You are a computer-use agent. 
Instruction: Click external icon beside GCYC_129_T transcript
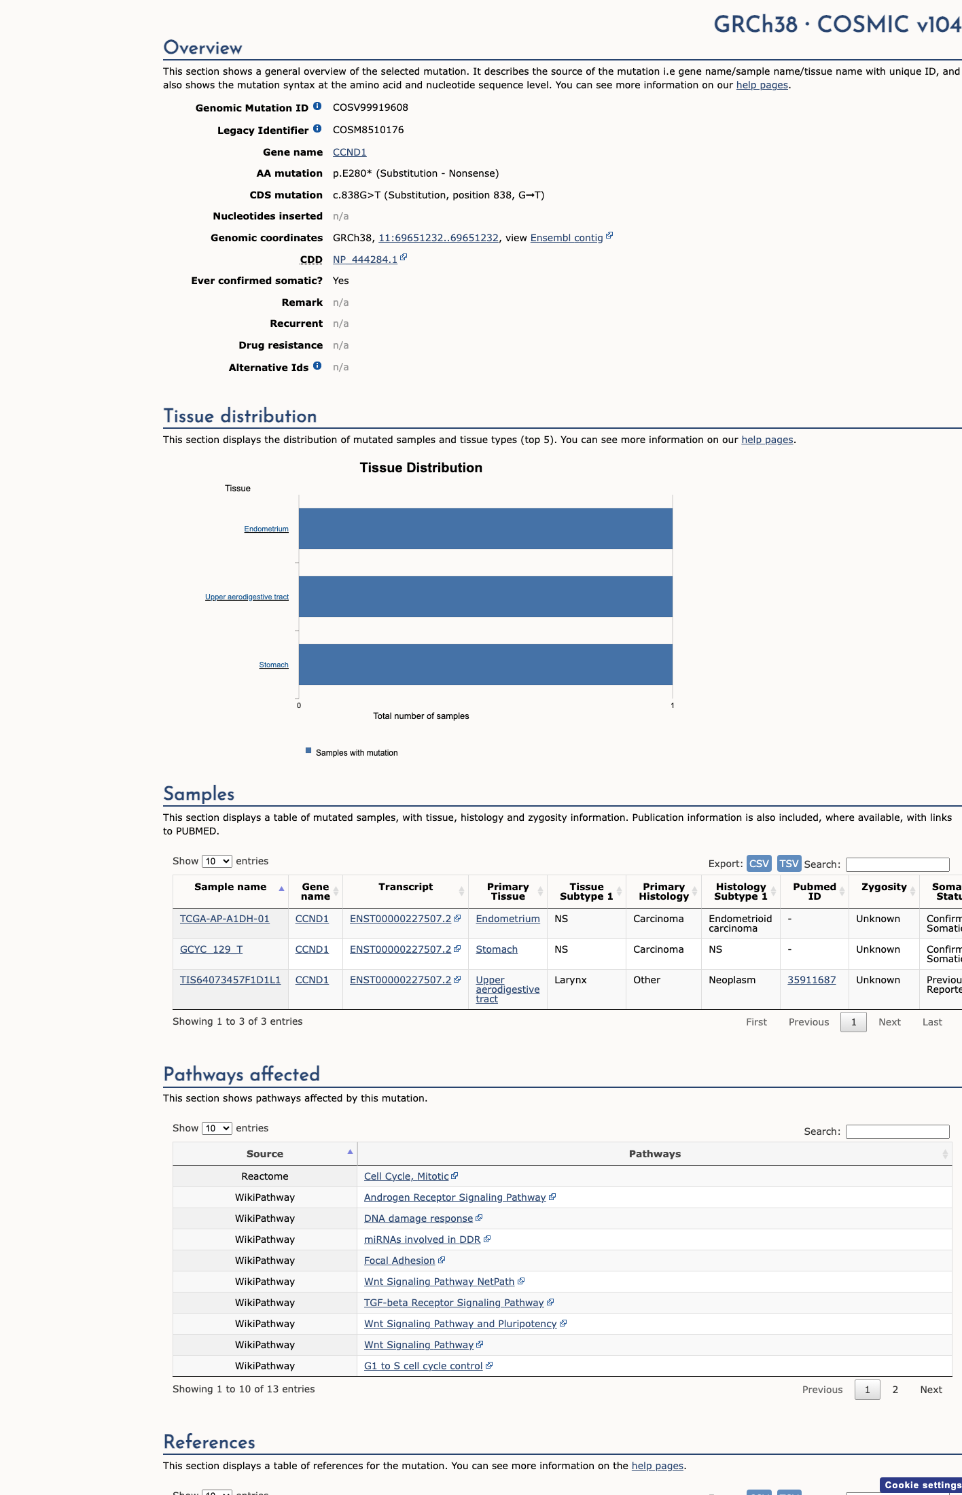[457, 949]
